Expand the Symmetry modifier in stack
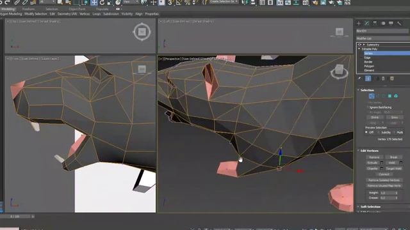The width and height of the screenshot is (410, 230). tap(364, 45)
